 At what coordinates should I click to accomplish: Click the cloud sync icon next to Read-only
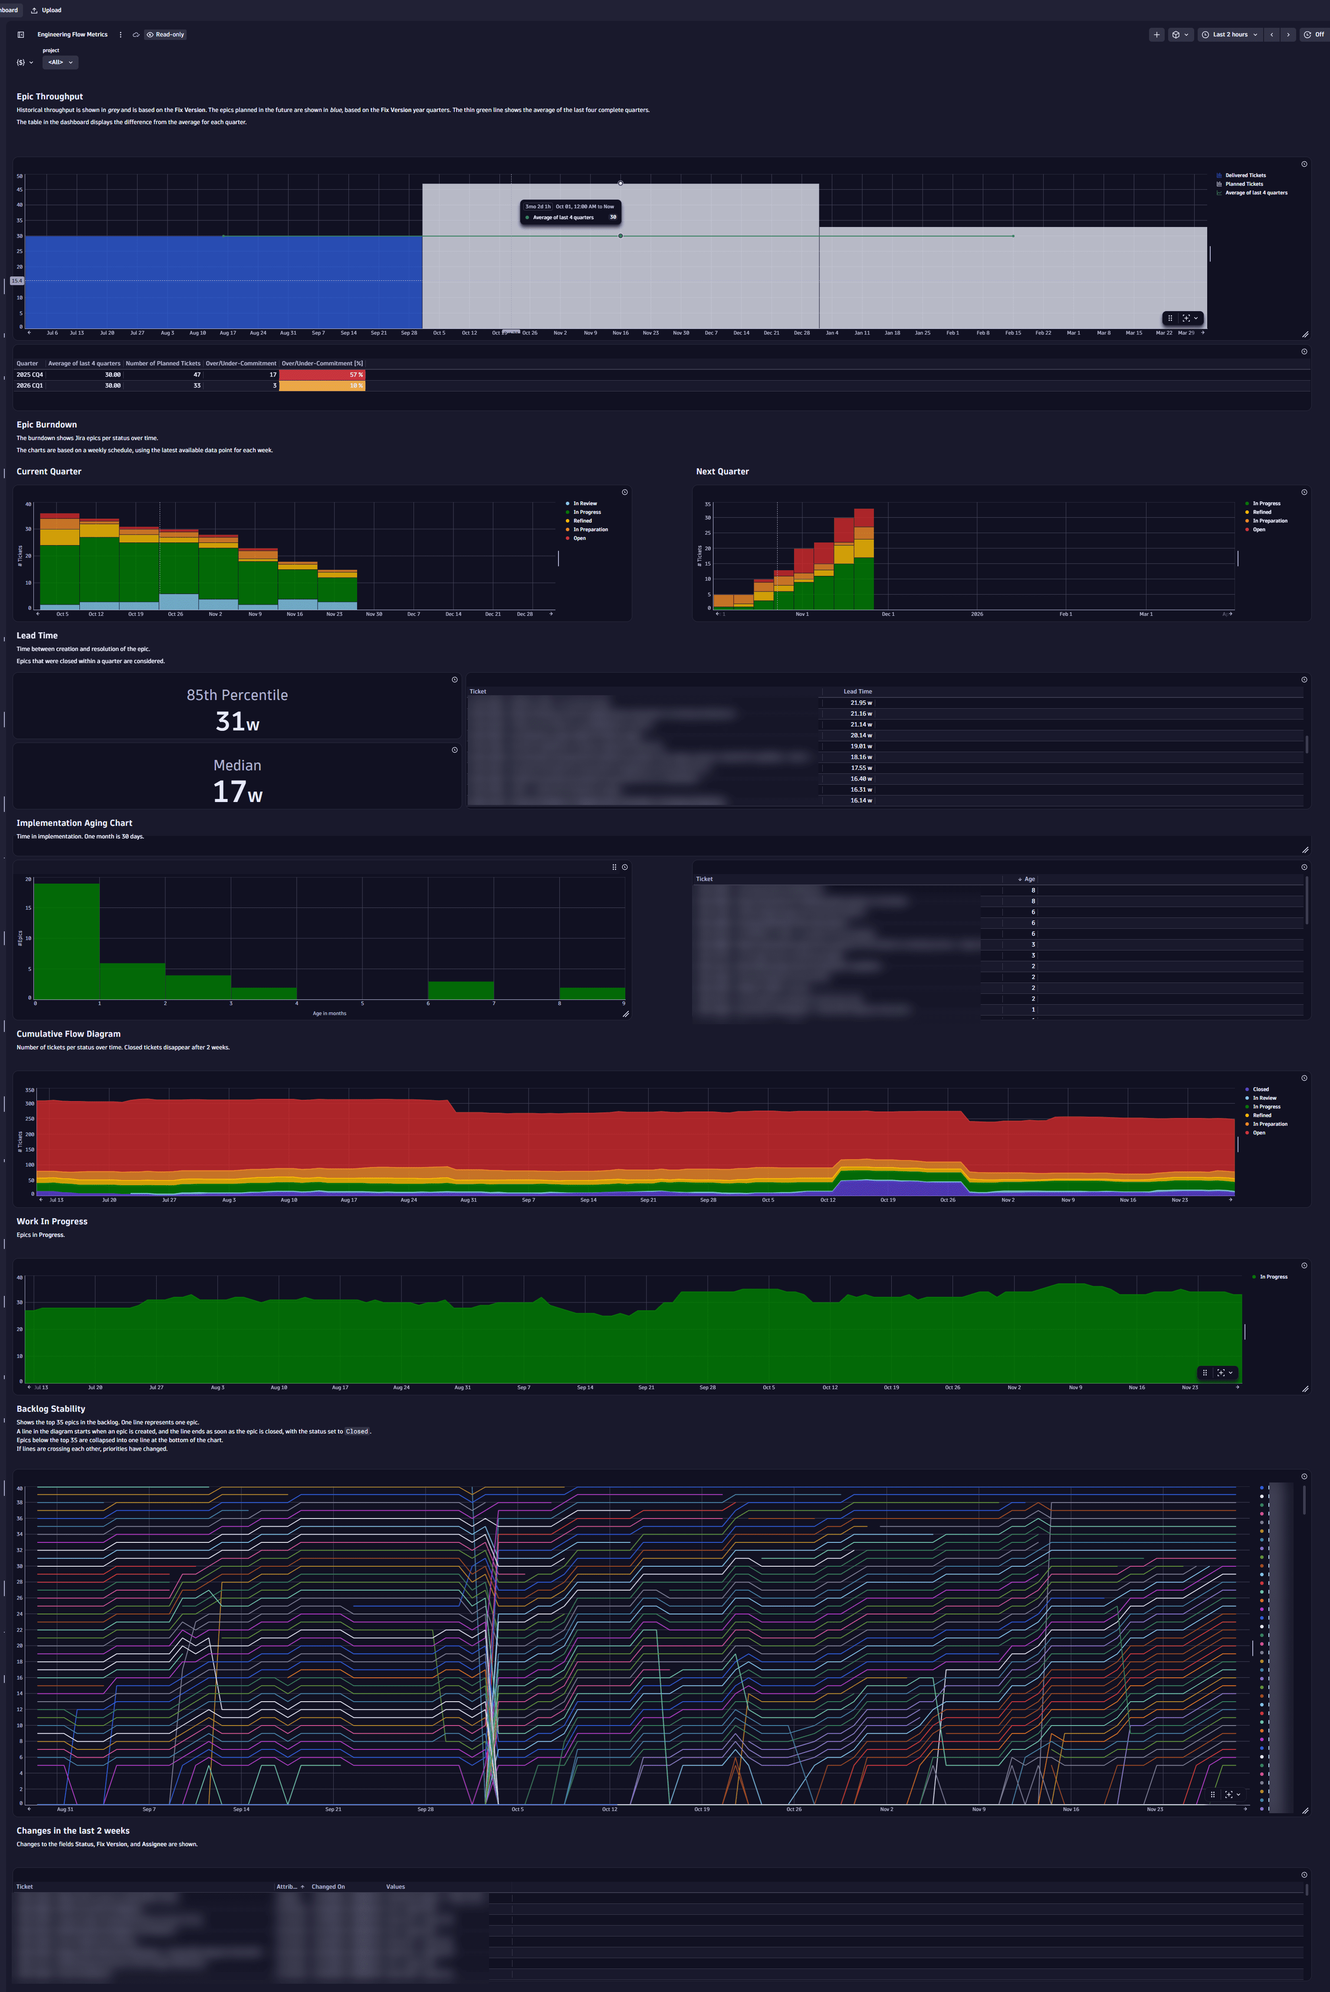(136, 35)
